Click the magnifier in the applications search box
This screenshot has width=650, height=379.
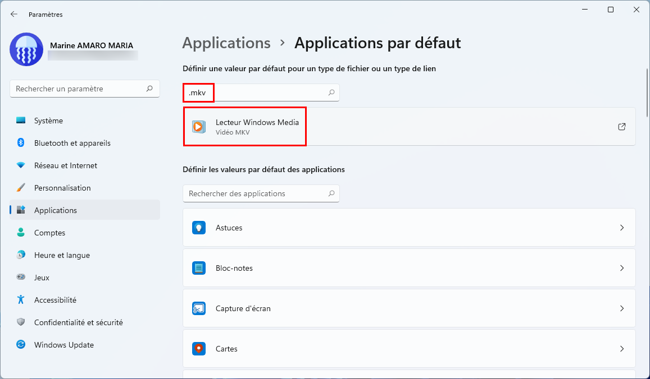point(331,193)
